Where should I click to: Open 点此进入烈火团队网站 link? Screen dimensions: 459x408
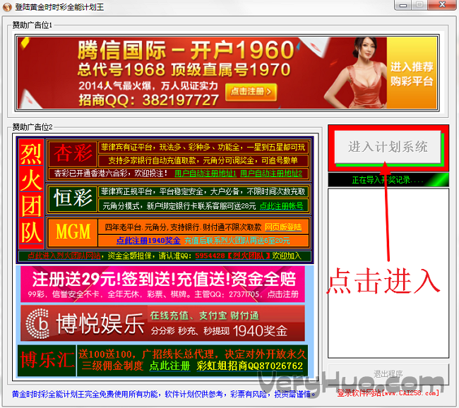pos(64,256)
